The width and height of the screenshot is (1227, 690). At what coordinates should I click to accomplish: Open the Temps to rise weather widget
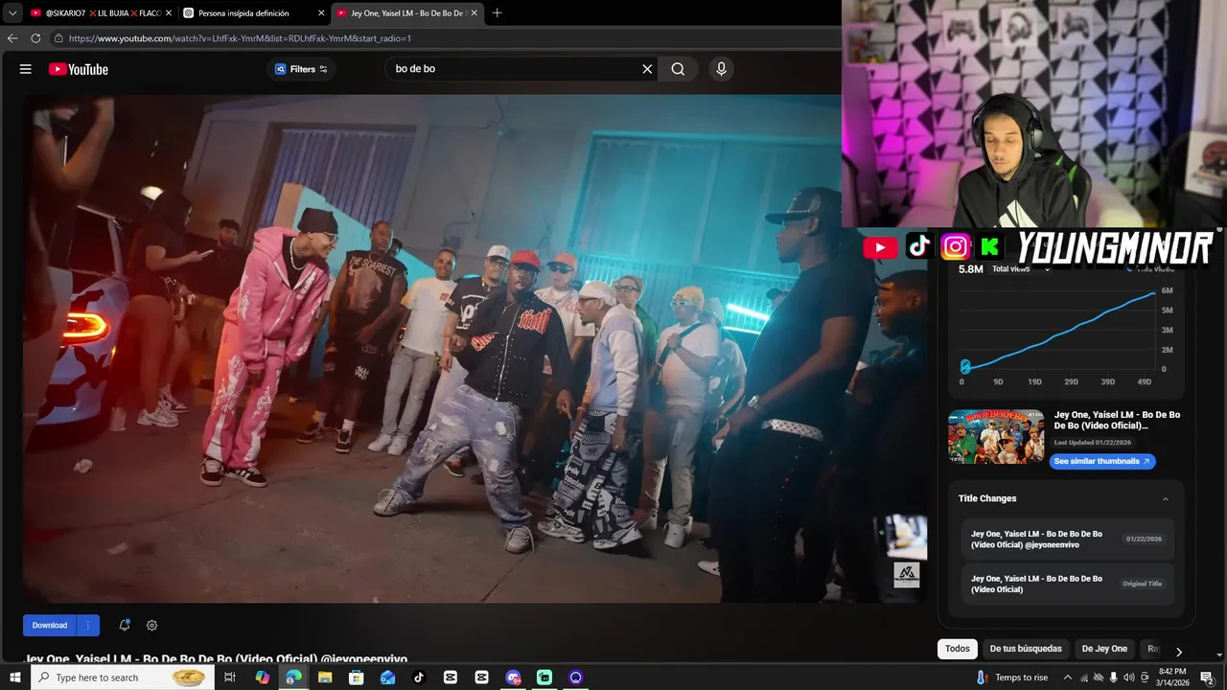click(x=1012, y=678)
